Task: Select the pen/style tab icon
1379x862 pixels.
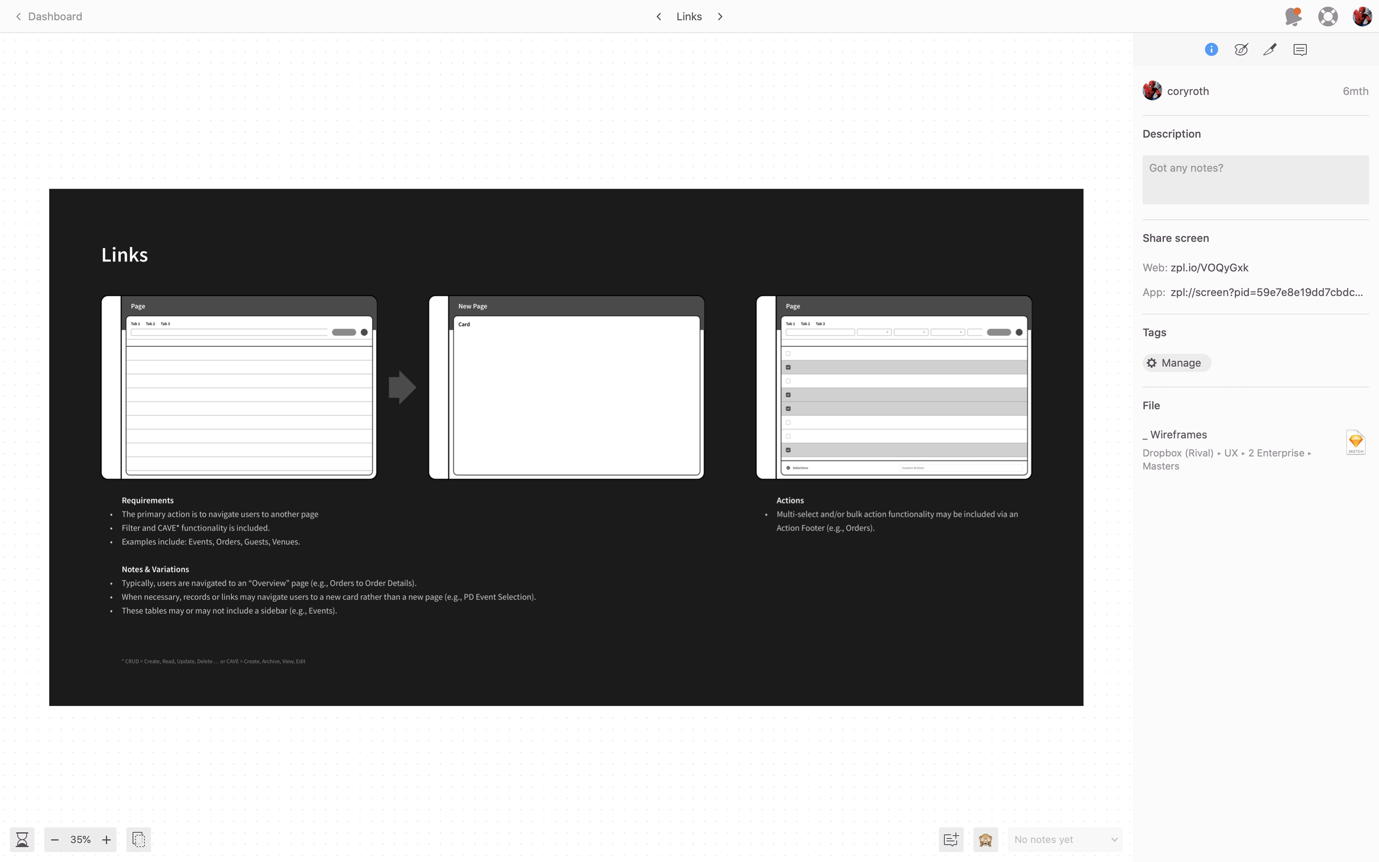Action: point(1270,50)
